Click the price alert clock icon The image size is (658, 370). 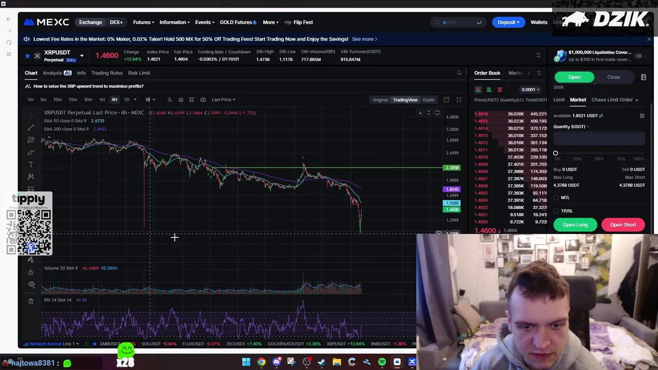tap(181, 100)
